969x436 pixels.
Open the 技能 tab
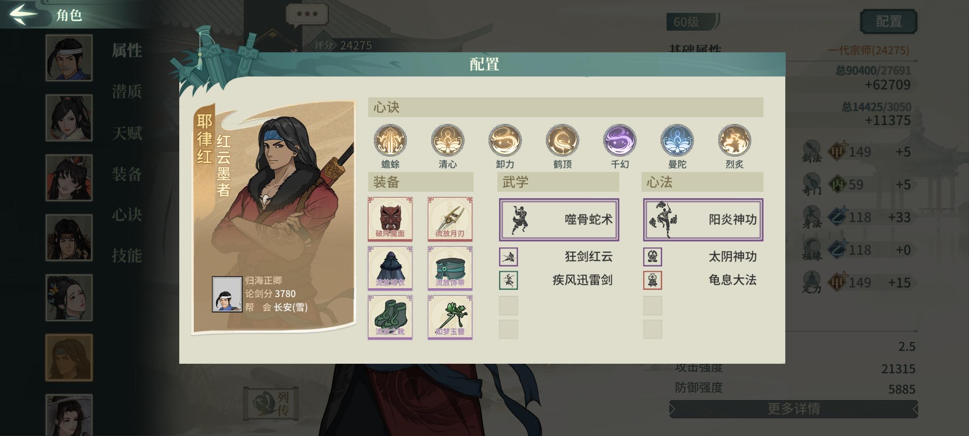[127, 256]
